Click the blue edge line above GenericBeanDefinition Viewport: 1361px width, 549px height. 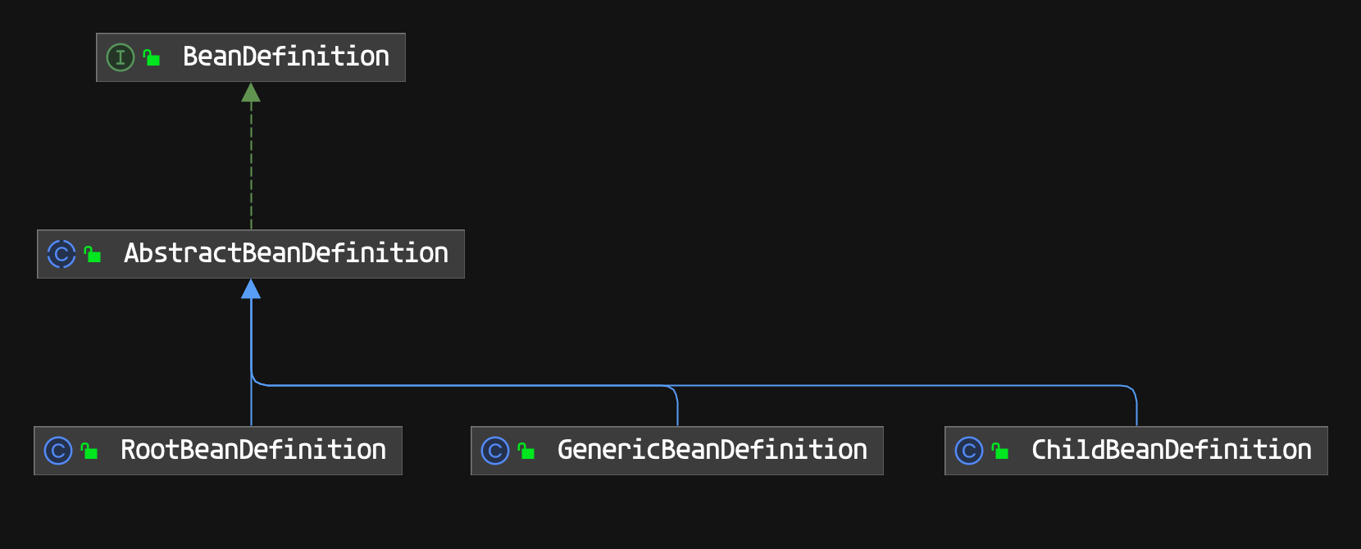pyautogui.click(x=677, y=410)
